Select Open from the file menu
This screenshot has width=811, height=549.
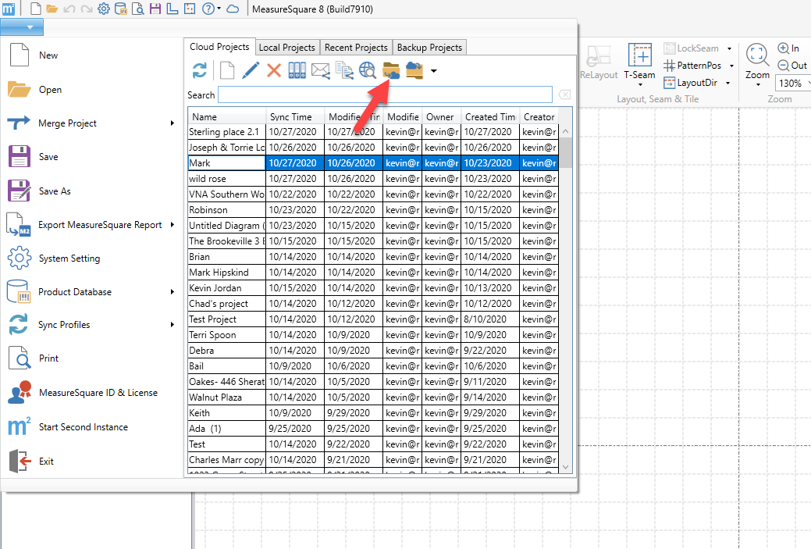(91, 90)
